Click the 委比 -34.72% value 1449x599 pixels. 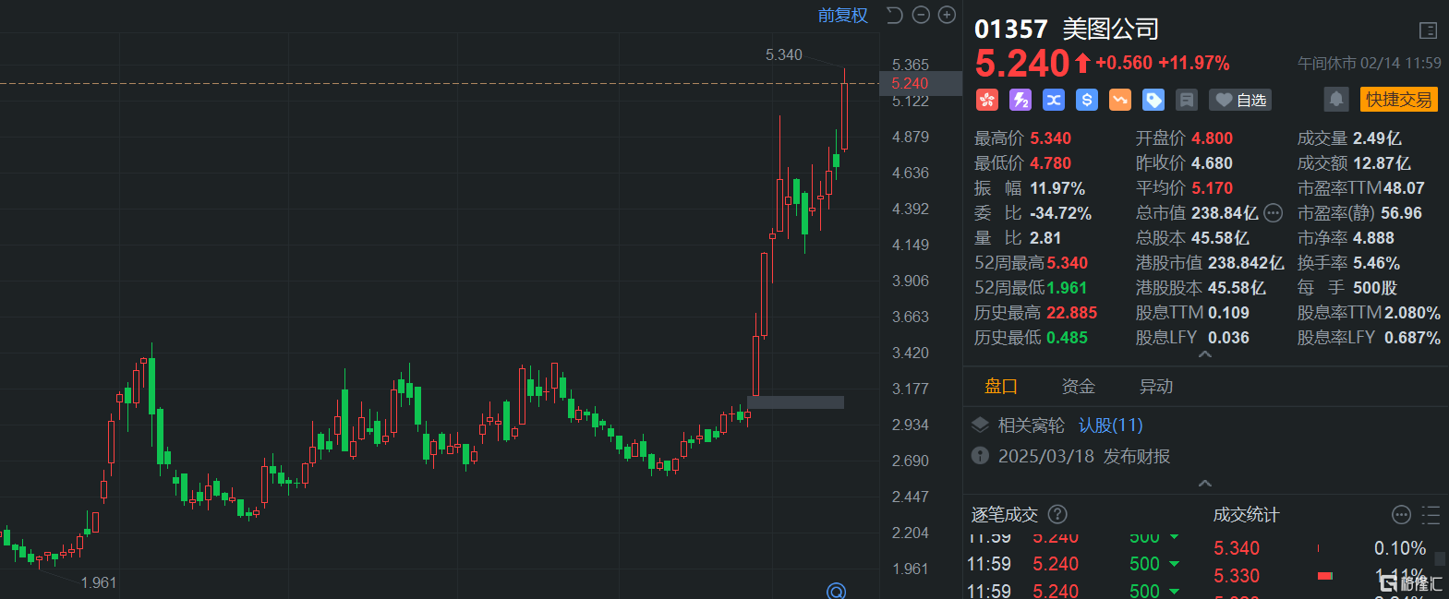[1061, 213]
